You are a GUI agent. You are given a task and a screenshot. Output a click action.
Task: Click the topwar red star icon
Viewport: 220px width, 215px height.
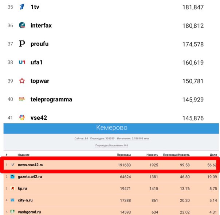click(22, 81)
